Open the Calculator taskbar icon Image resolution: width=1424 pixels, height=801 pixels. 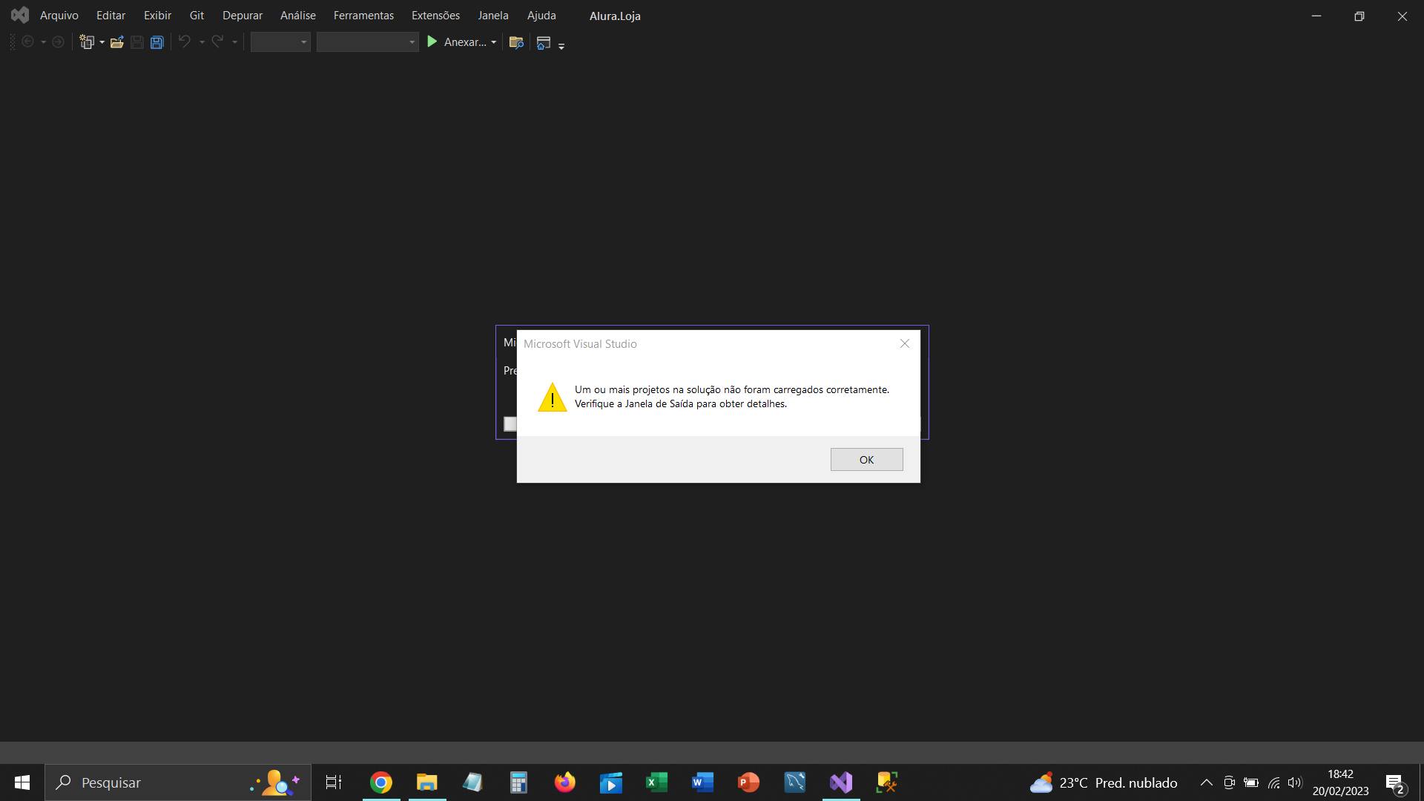(518, 782)
